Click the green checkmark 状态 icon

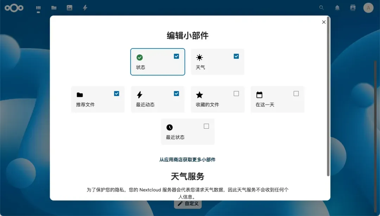[140, 58]
